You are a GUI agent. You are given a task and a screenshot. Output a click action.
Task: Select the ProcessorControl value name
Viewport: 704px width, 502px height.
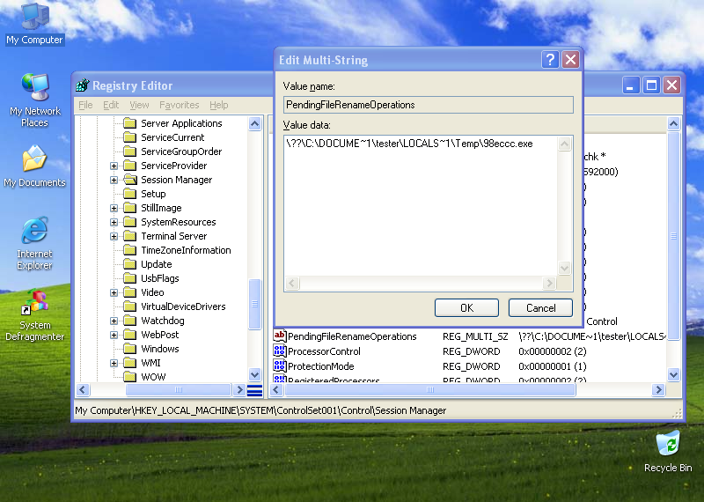click(x=324, y=351)
